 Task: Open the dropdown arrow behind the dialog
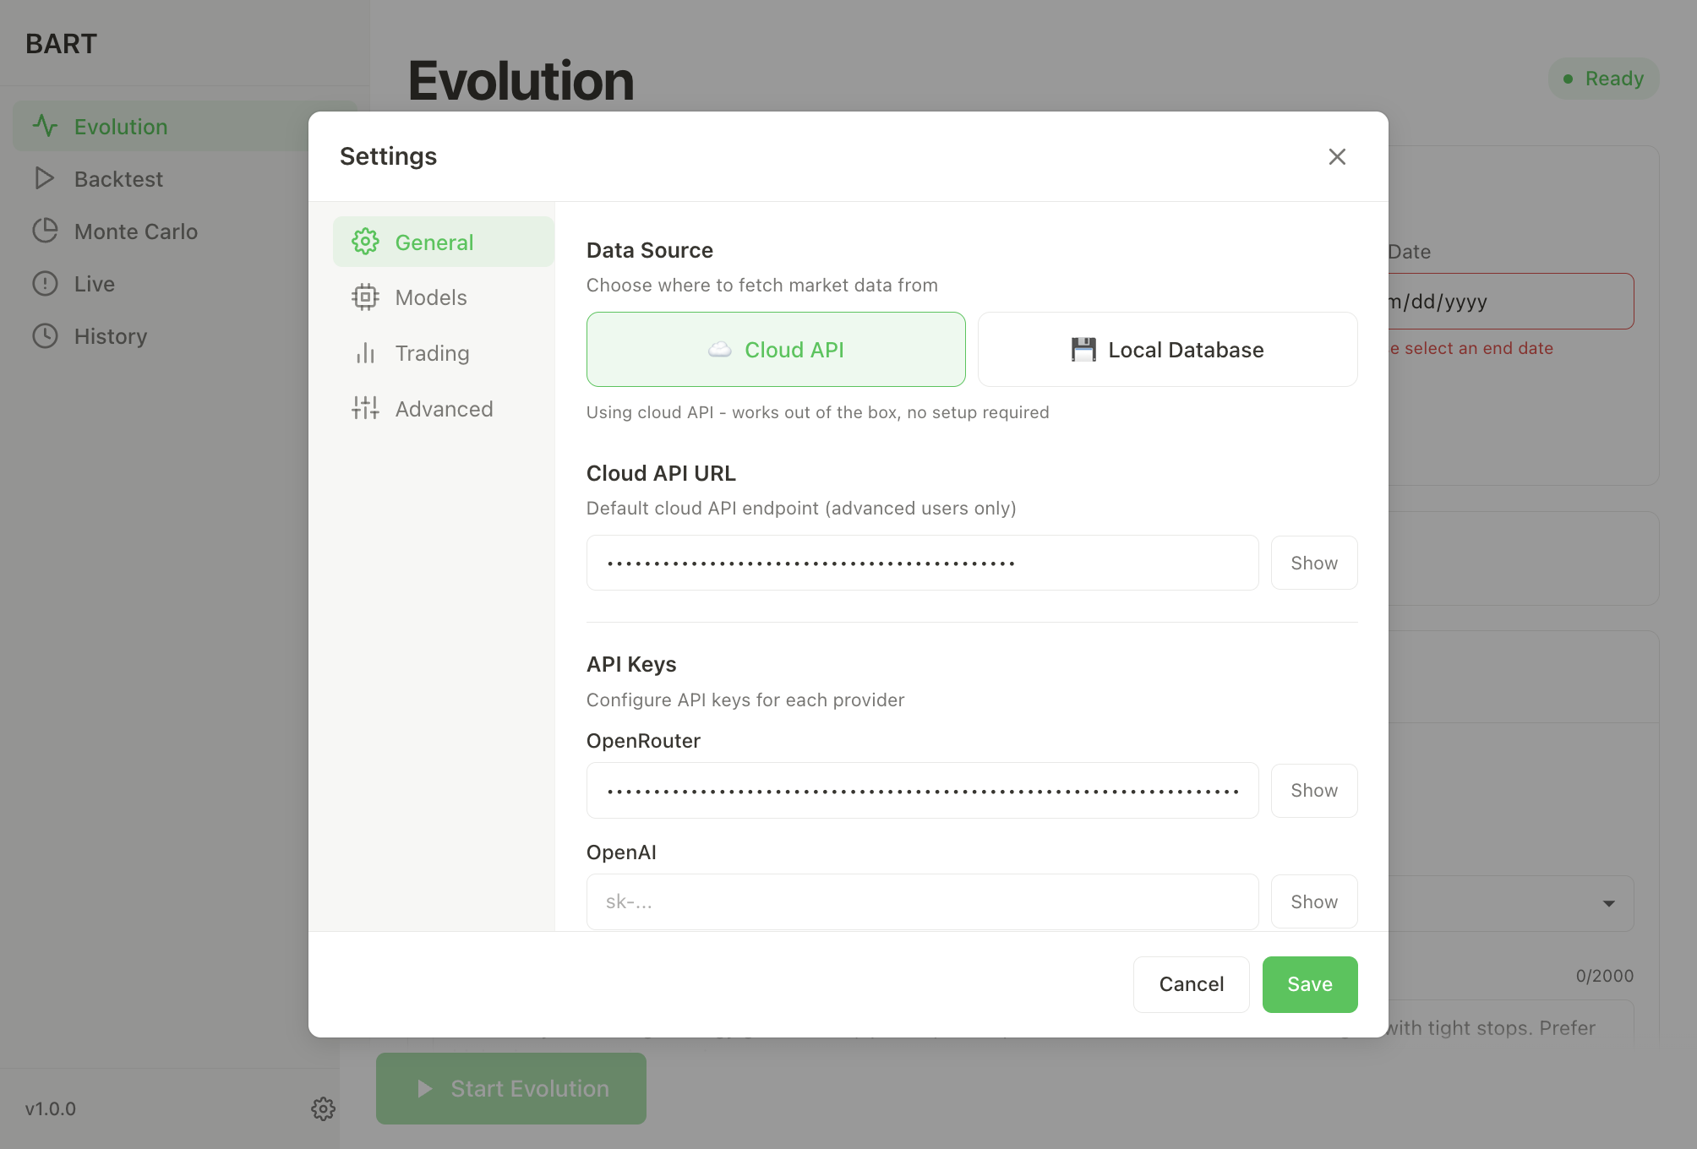1608,903
